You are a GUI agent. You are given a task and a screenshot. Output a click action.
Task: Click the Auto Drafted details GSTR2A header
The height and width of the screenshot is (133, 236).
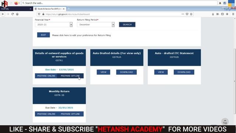coord(117,58)
